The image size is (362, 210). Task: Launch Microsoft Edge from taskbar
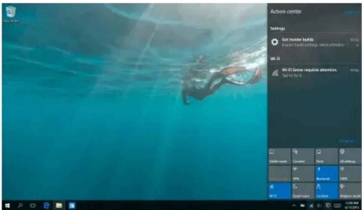click(x=46, y=205)
